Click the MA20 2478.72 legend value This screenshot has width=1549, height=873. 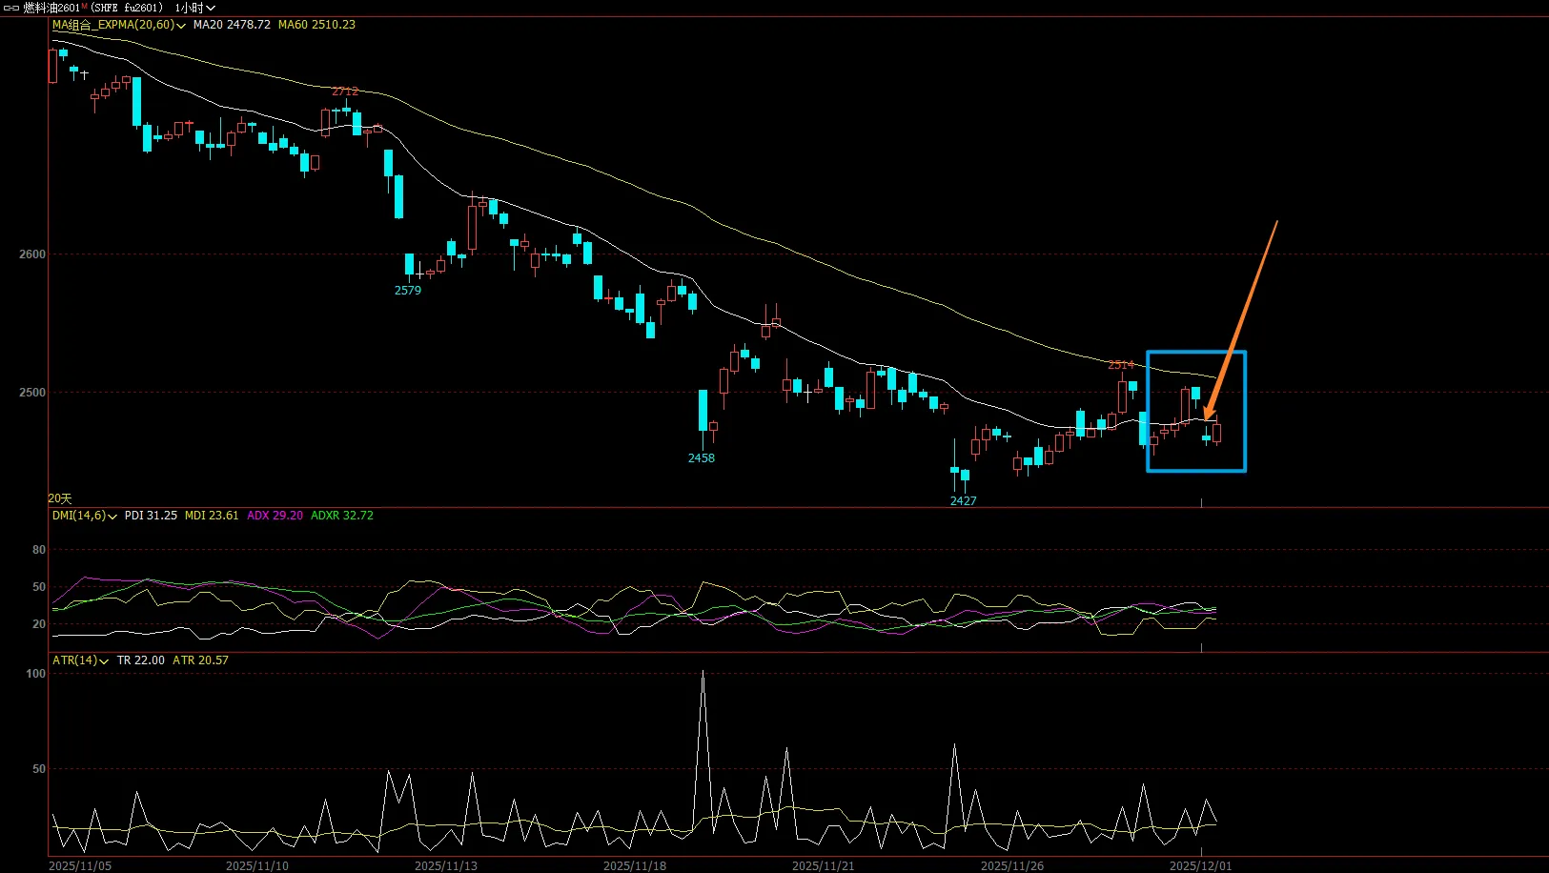point(232,25)
